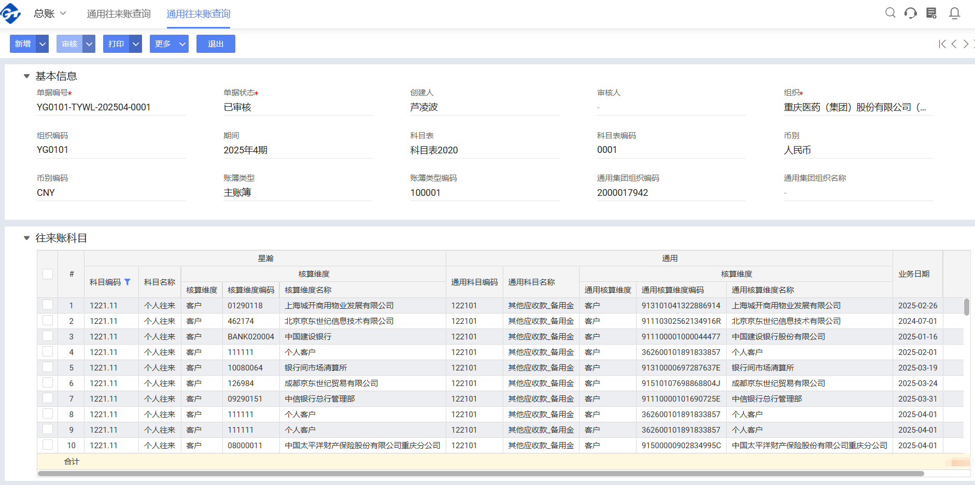This screenshot has width=975, height=485.
Task: Click date cell 2024-07-01
Action: (917, 321)
